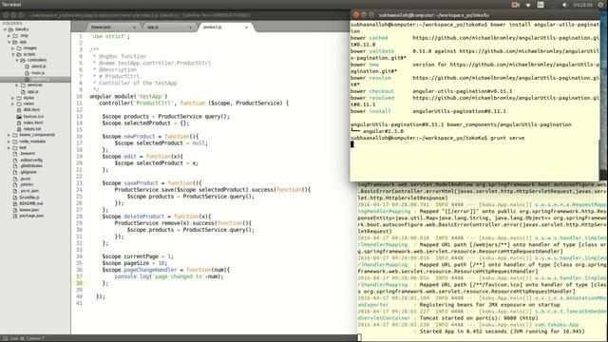Screen dimensions: 608x342
Task: Expand the bower_components folder arrow
Action: click(9, 135)
